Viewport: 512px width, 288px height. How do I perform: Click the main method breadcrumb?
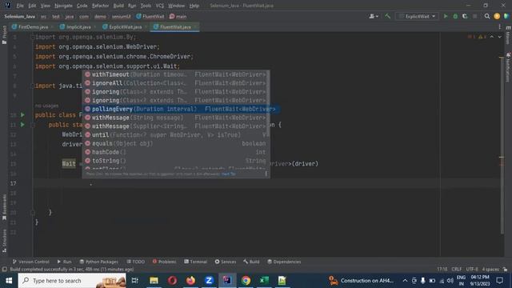(x=178, y=16)
